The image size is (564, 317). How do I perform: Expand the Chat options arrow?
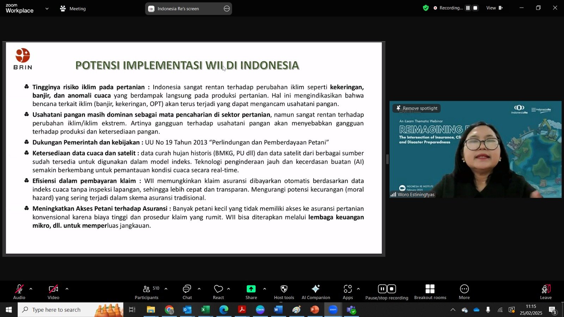[x=199, y=289]
